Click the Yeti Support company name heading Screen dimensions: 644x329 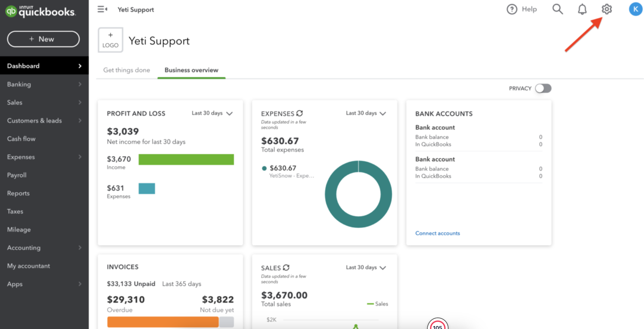click(x=159, y=41)
